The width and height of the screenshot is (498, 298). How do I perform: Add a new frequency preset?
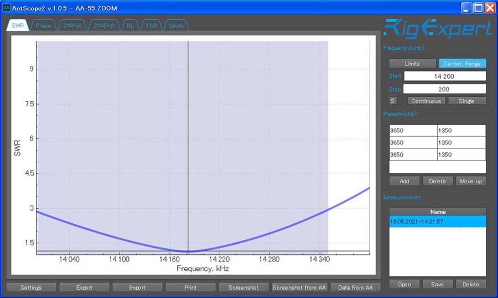404,181
